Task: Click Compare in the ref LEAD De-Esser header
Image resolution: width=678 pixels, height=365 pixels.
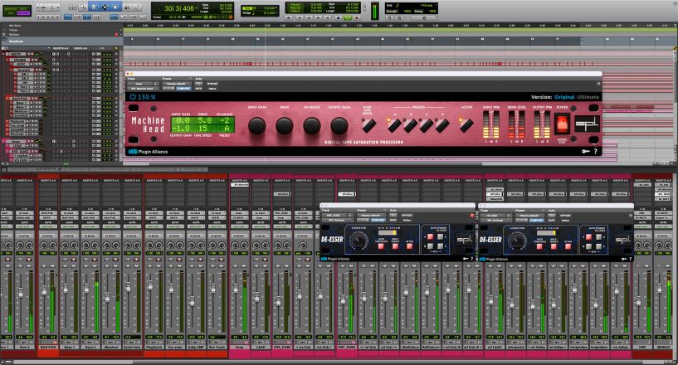Action: [x=537, y=220]
